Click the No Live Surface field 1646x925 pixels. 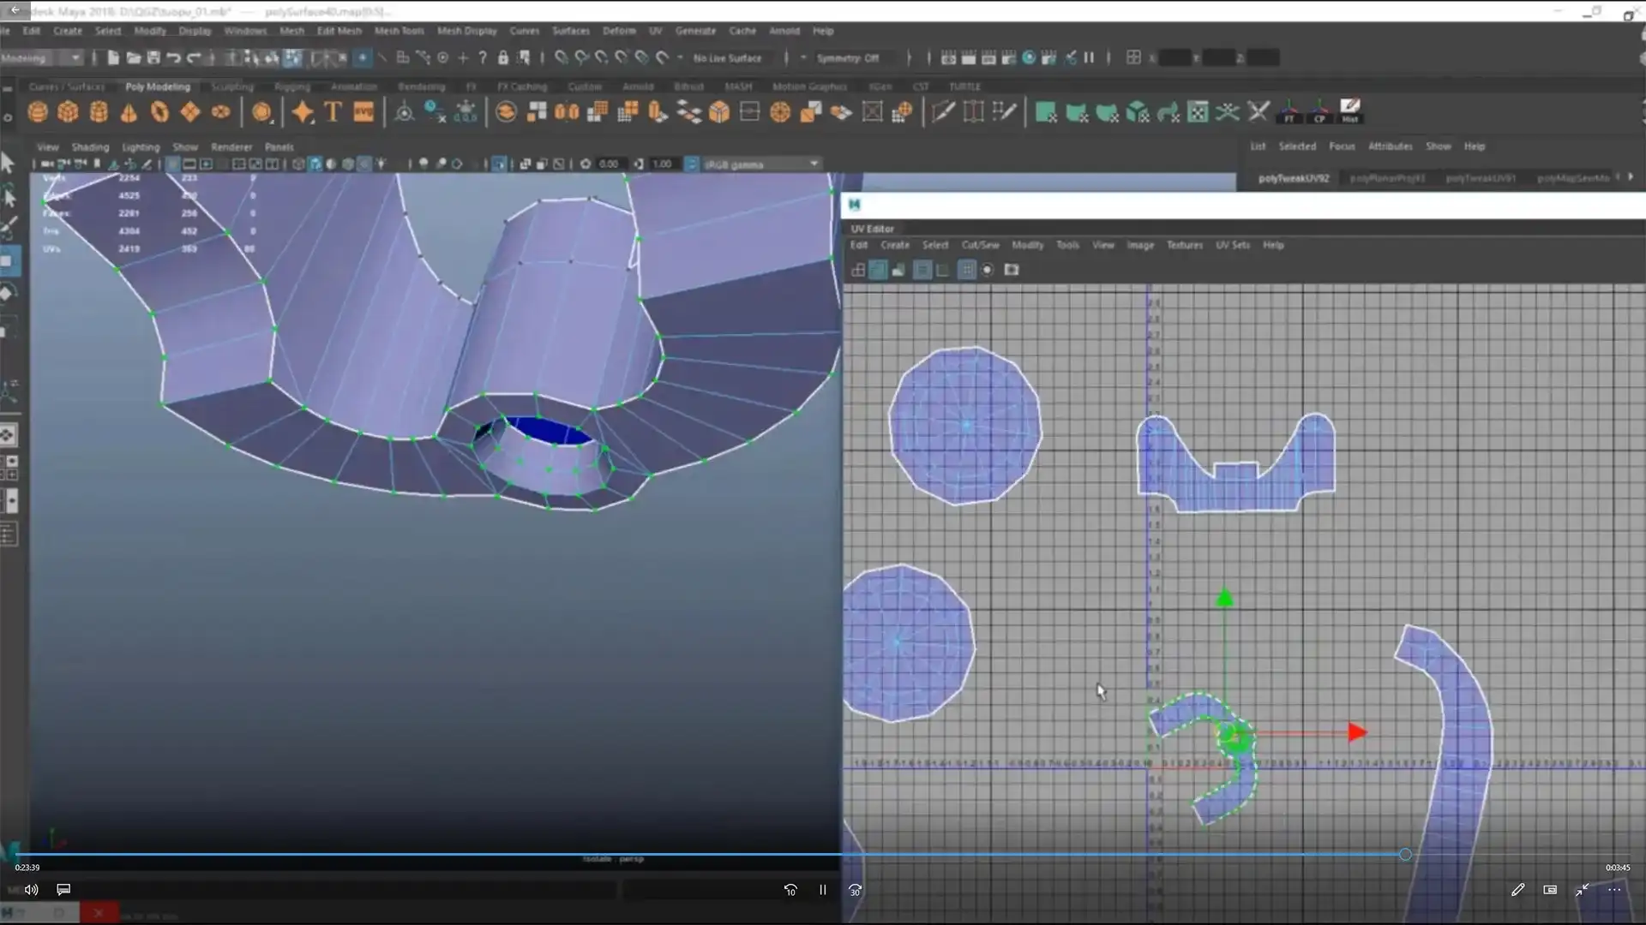pos(727,57)
